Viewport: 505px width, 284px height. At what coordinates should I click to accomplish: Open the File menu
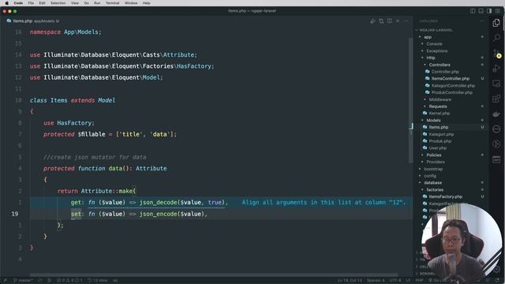pos(31,3)
